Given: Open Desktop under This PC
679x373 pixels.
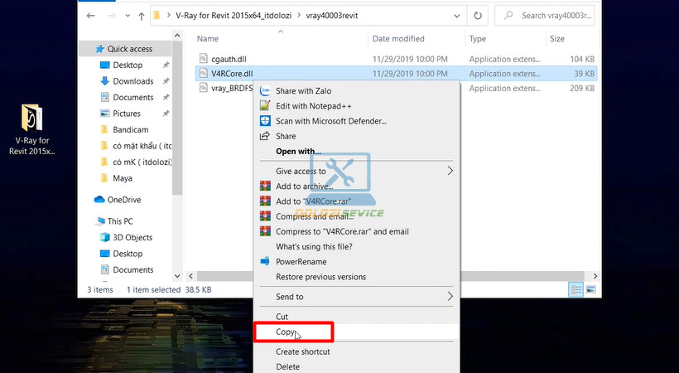Looking at the screenshot, I should (128, 254).
